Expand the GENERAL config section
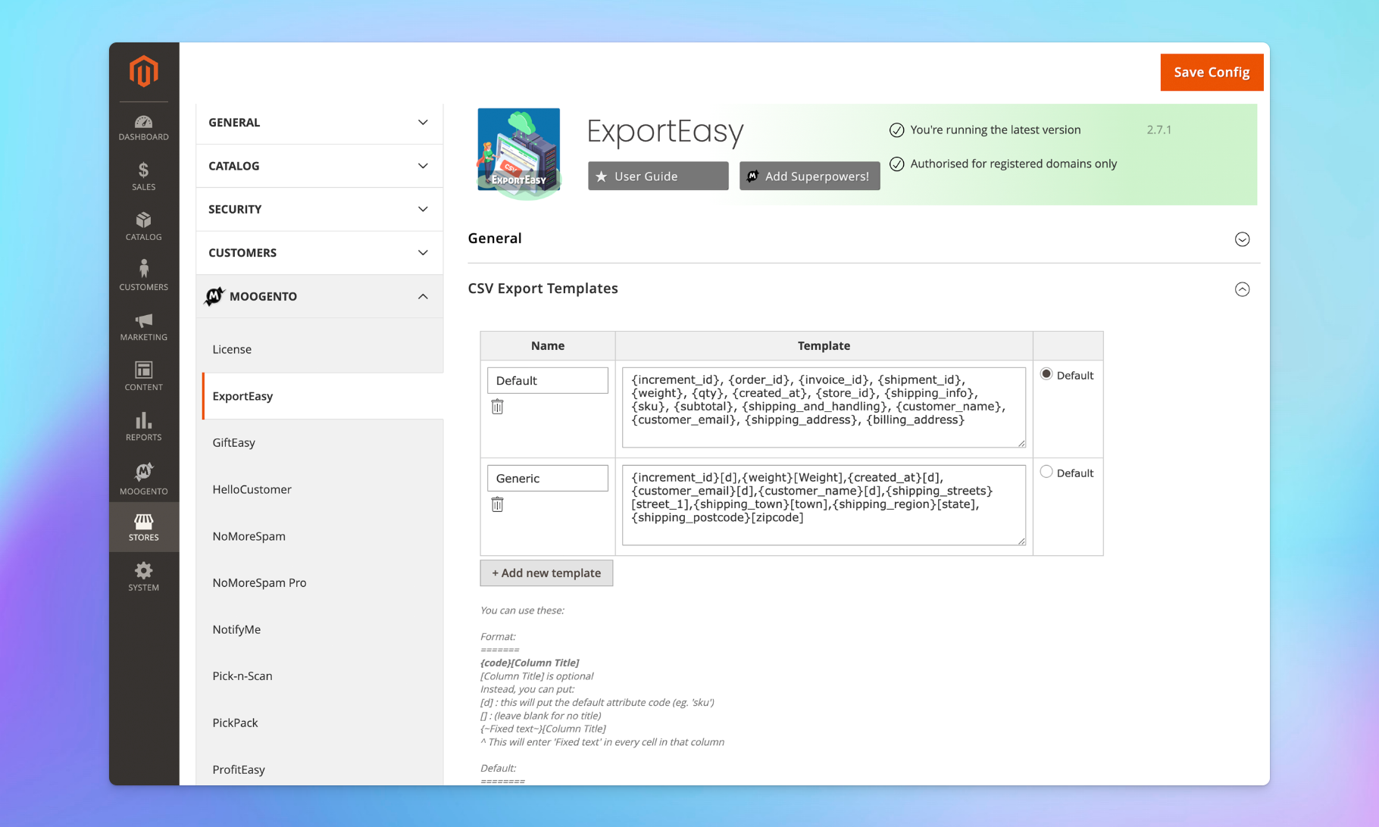 [319, 123]
